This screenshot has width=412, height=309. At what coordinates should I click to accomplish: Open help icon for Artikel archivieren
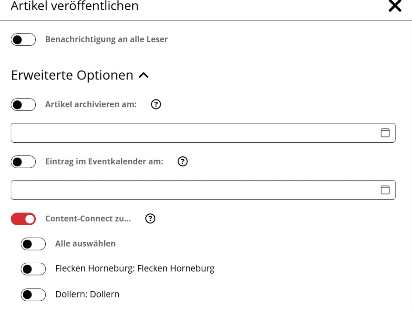coord(155,105)
